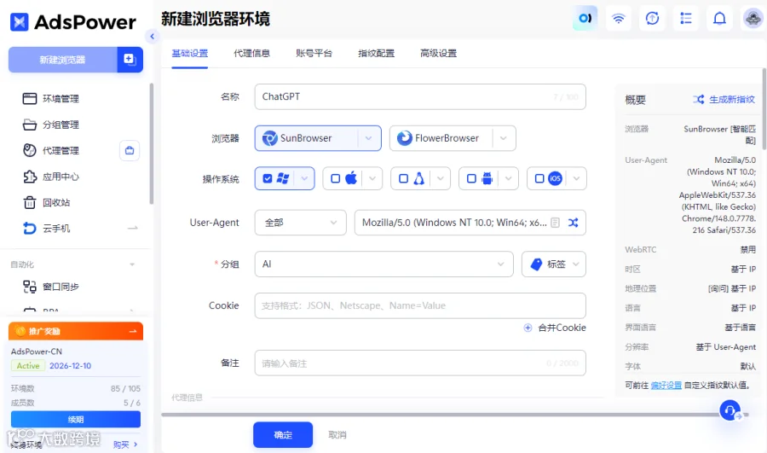The image size is (767, 453).
Task: Open the FlowerBrowser version dropdown
Action: pyautogui.click(x=504, y=138)
